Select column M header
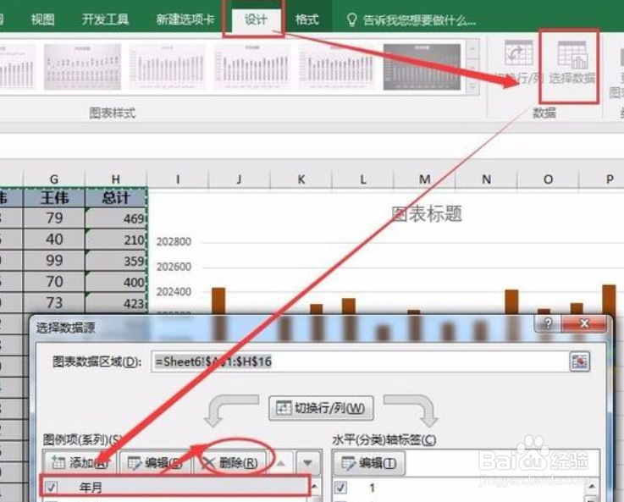The width and height of the screenshot is (624, 502). (x=425, y=179)
